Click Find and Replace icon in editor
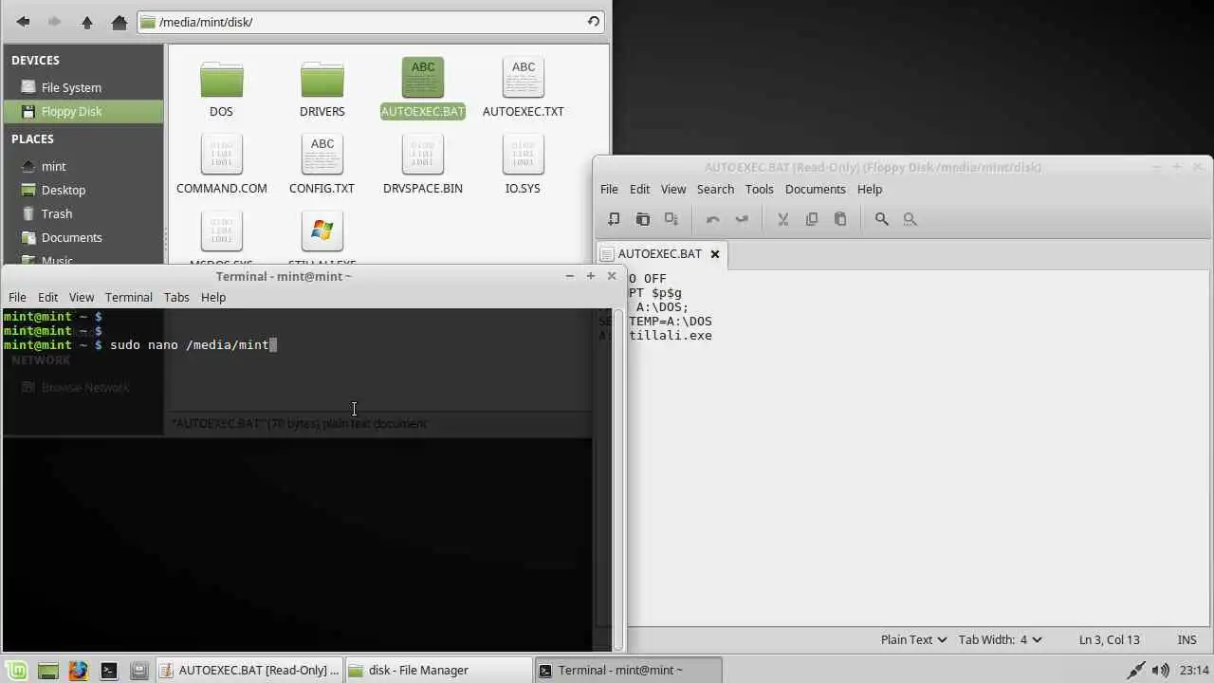 tap(910, 219)
